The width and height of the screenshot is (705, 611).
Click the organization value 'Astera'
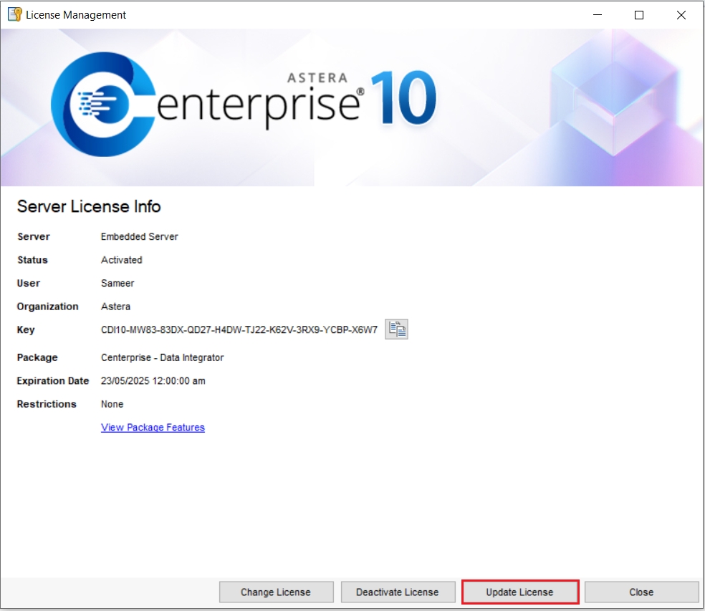click(x=115, y=307)
